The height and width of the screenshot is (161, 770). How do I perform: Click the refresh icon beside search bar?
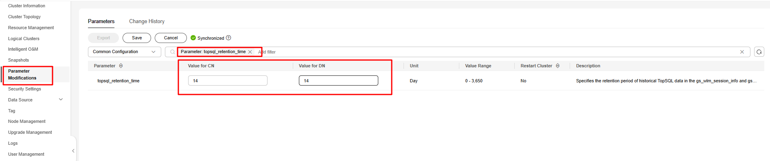point(759,52)
